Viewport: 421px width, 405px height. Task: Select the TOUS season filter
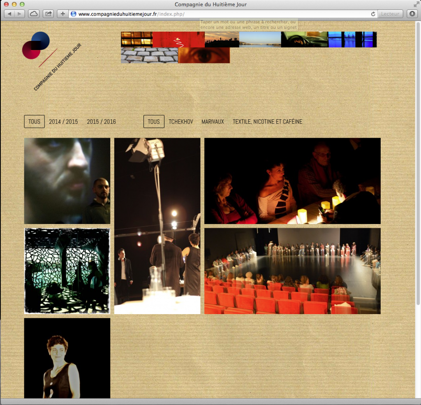[34, 122]
